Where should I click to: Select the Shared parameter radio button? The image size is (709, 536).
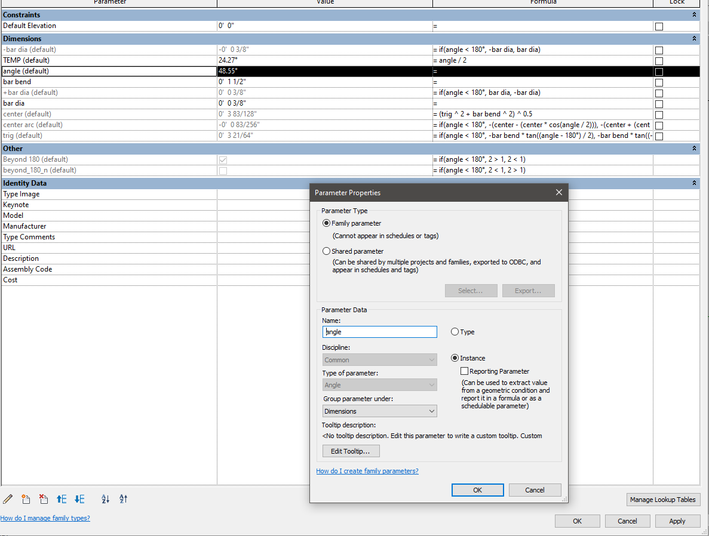click(x=326, y=251)
